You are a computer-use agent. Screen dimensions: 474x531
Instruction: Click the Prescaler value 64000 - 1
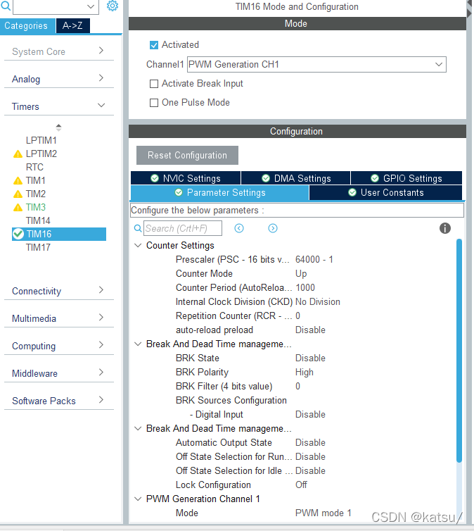[x=314, y=259]
